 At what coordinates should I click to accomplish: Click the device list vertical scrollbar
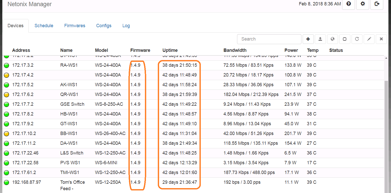coord(386,128)
